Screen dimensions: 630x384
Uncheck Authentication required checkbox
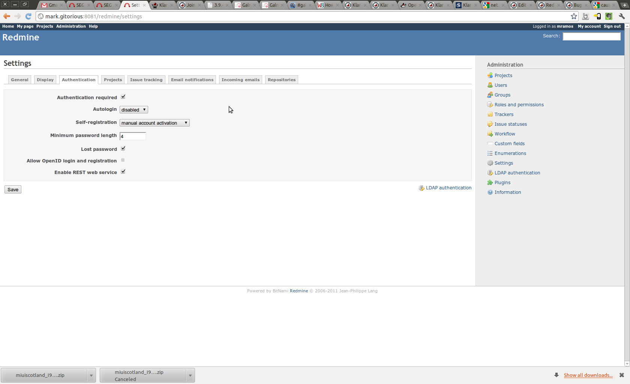pyautogui.click(x=123, y=97)
